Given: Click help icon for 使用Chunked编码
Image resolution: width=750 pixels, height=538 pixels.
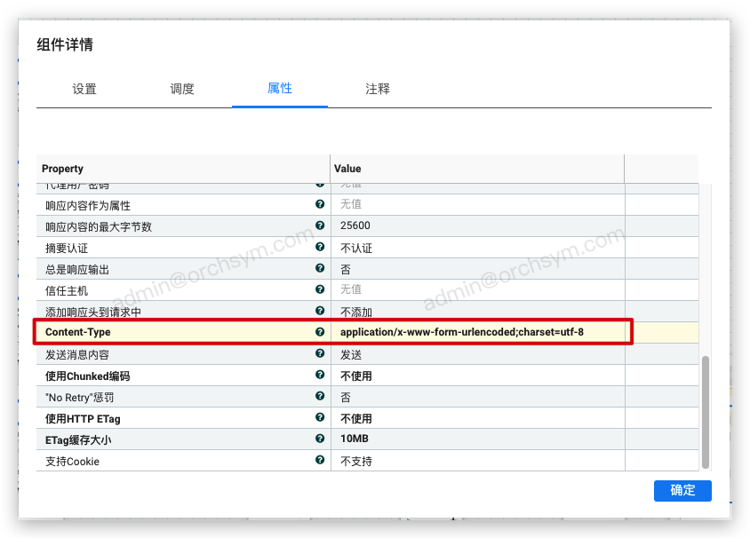Looking at the screenshot, I should [320, 375].
